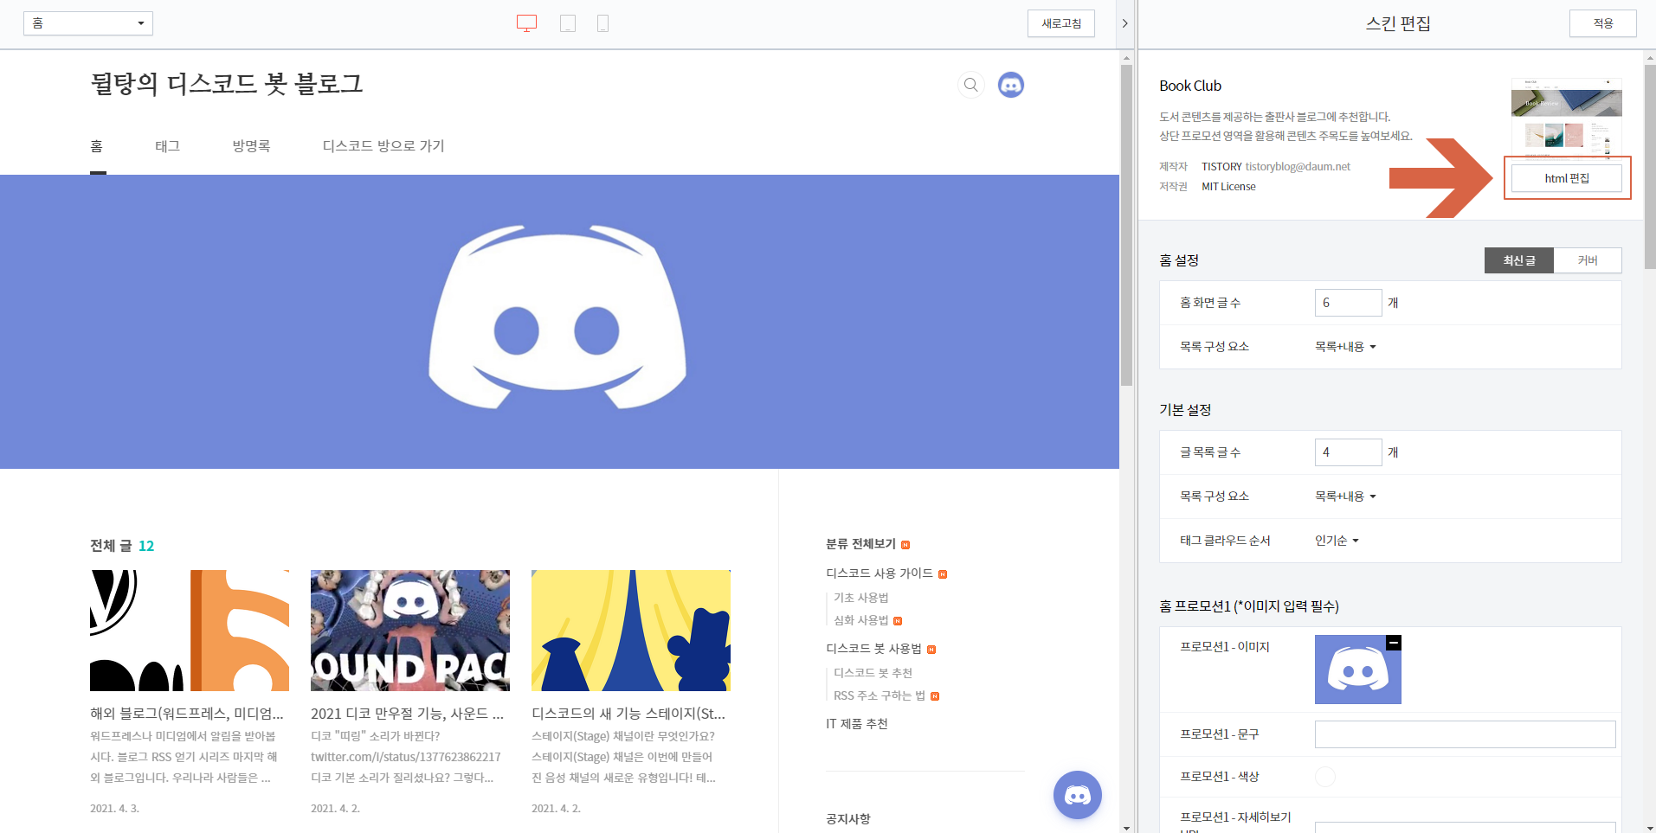
Task: Open the 태그 blog menu tab
Action: click(168, 146)
